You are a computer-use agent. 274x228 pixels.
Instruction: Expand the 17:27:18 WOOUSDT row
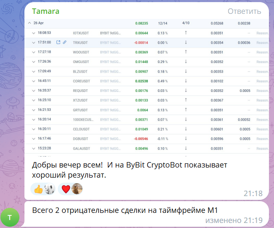pos(34,52)
